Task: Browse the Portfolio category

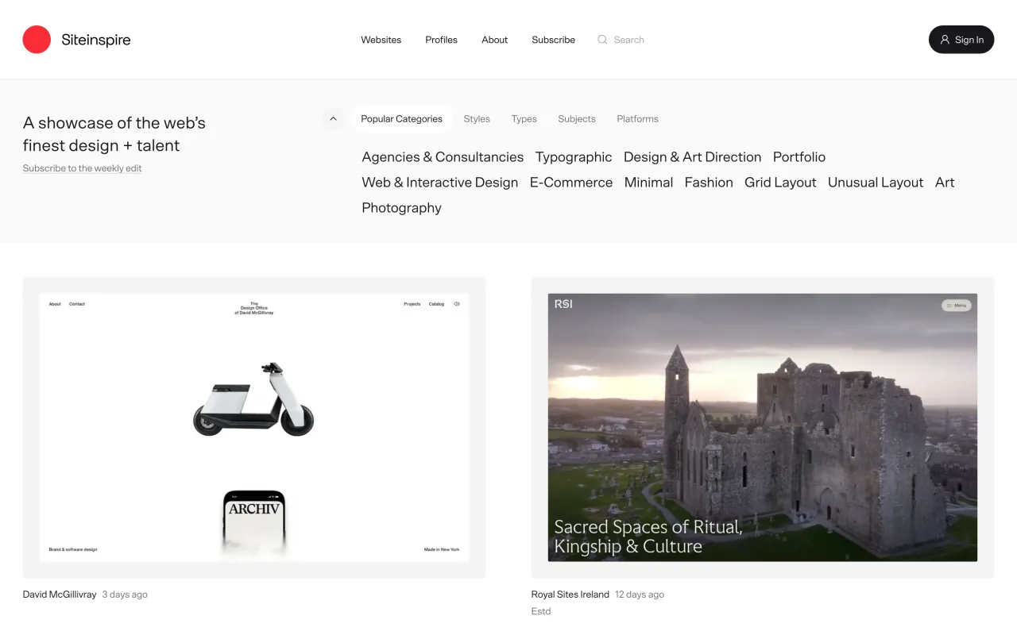Action: click(x=799, y=157)
